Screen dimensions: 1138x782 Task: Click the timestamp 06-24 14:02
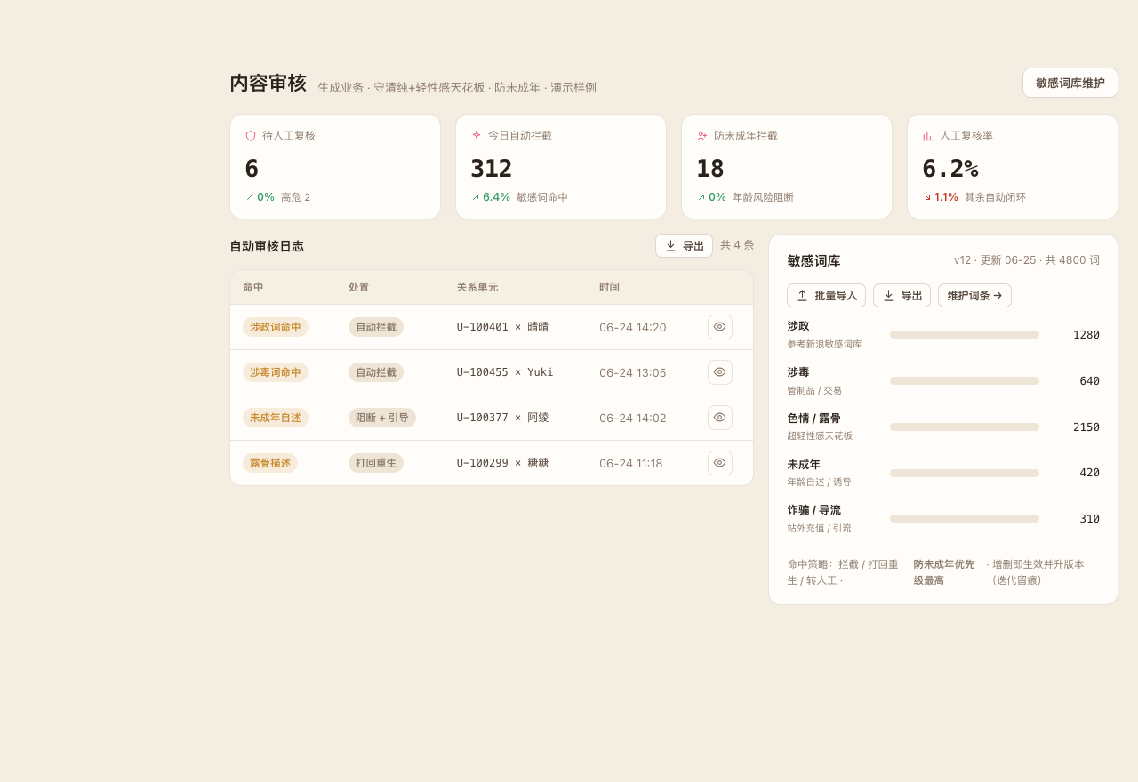tap(633, 418)
